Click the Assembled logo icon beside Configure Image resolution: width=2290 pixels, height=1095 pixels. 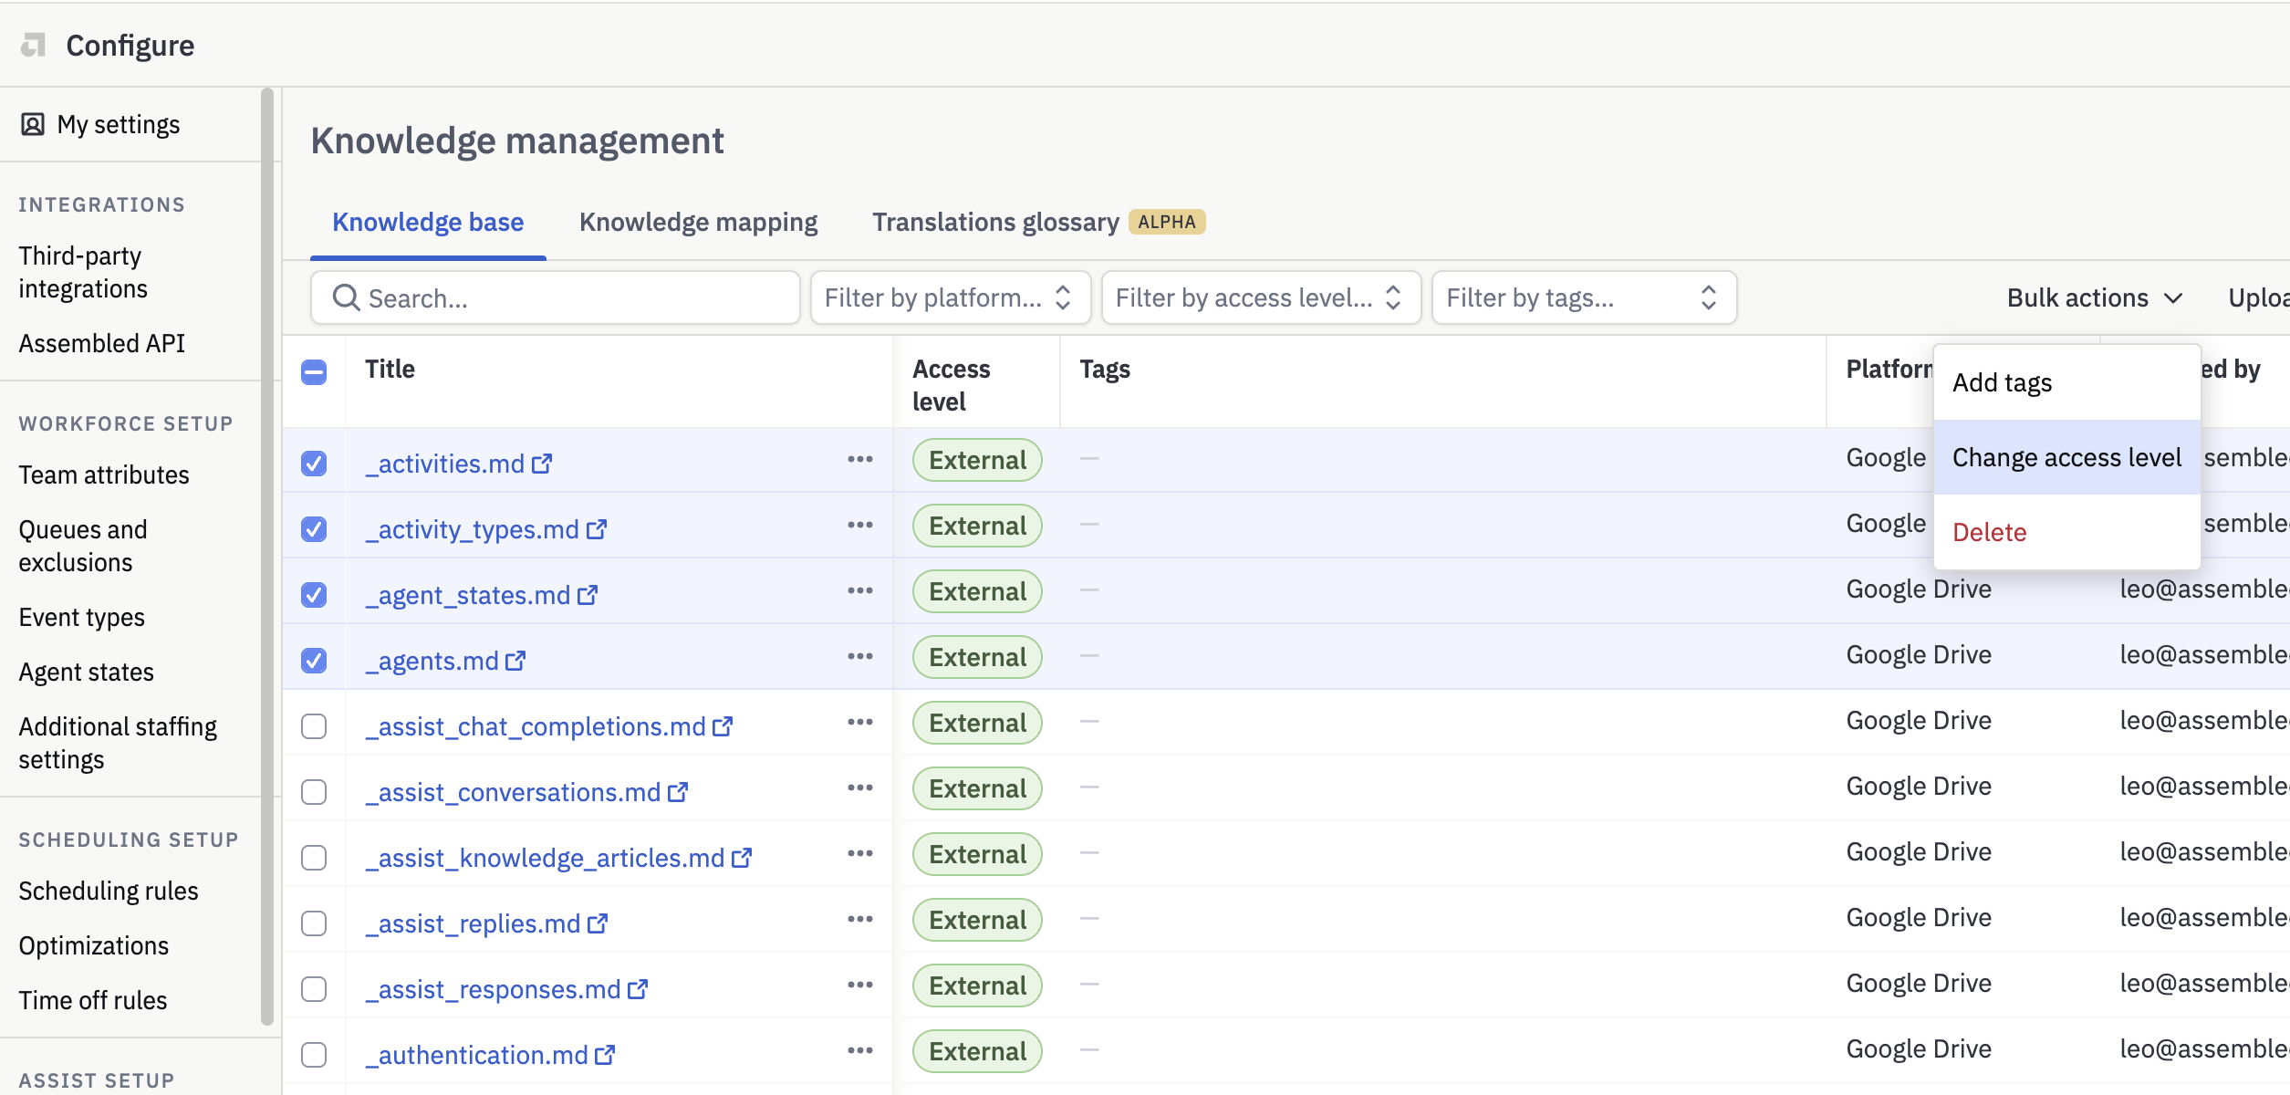(34, 45)
